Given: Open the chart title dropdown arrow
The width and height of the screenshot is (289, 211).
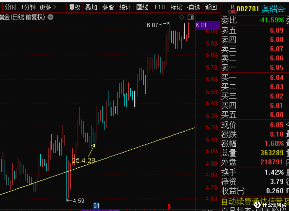Looking at the screenshot, I should [51, 17].
